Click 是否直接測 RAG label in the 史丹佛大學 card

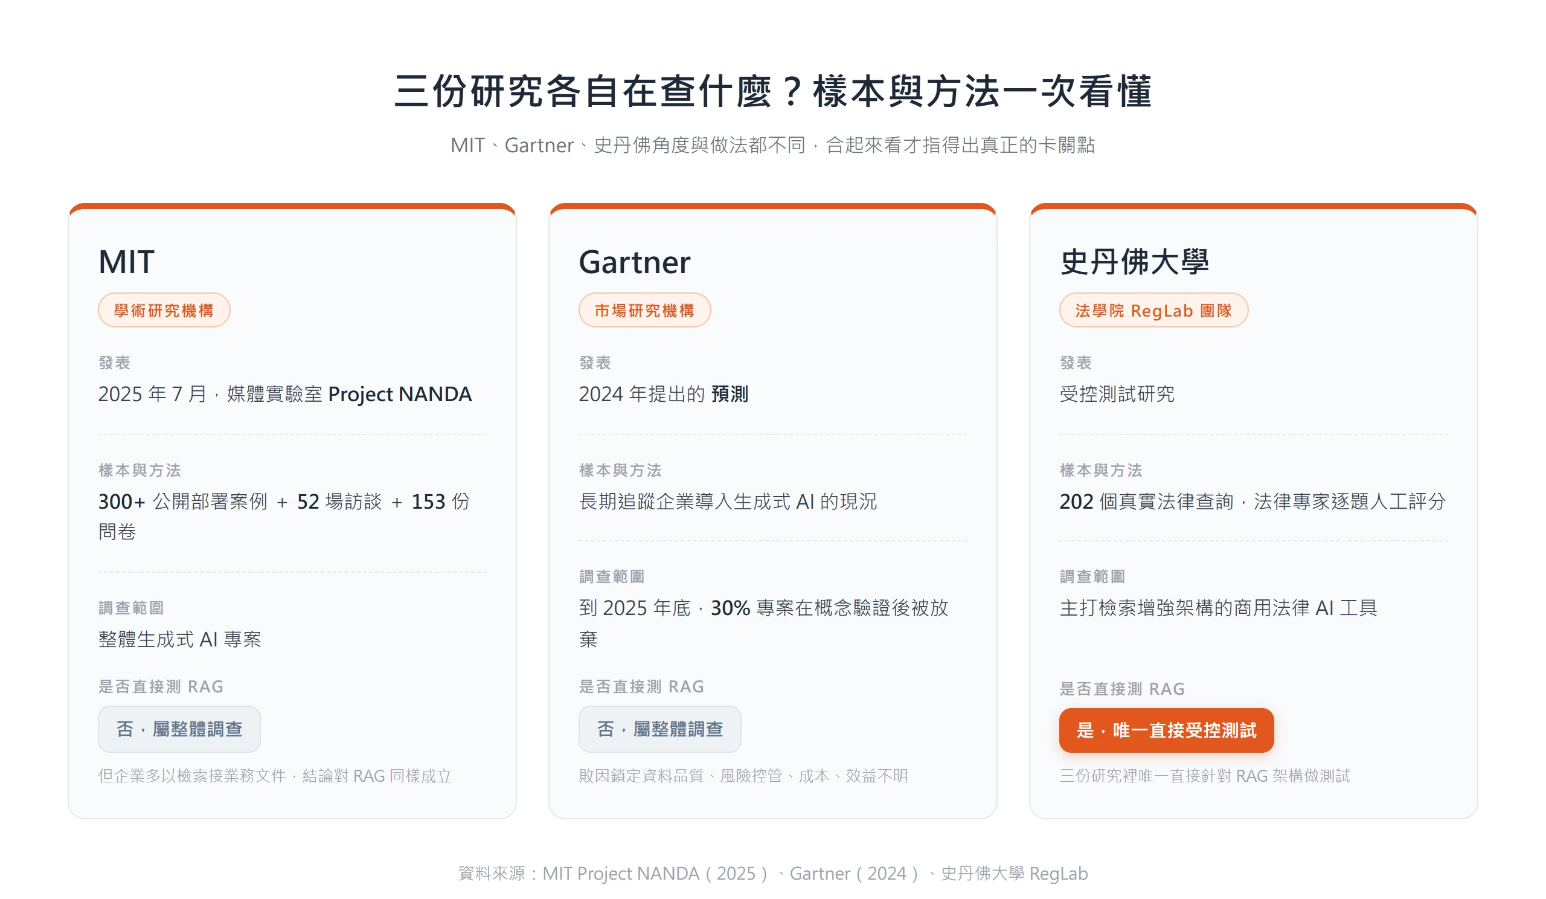pyautogui.click(x=1122, y=689)
